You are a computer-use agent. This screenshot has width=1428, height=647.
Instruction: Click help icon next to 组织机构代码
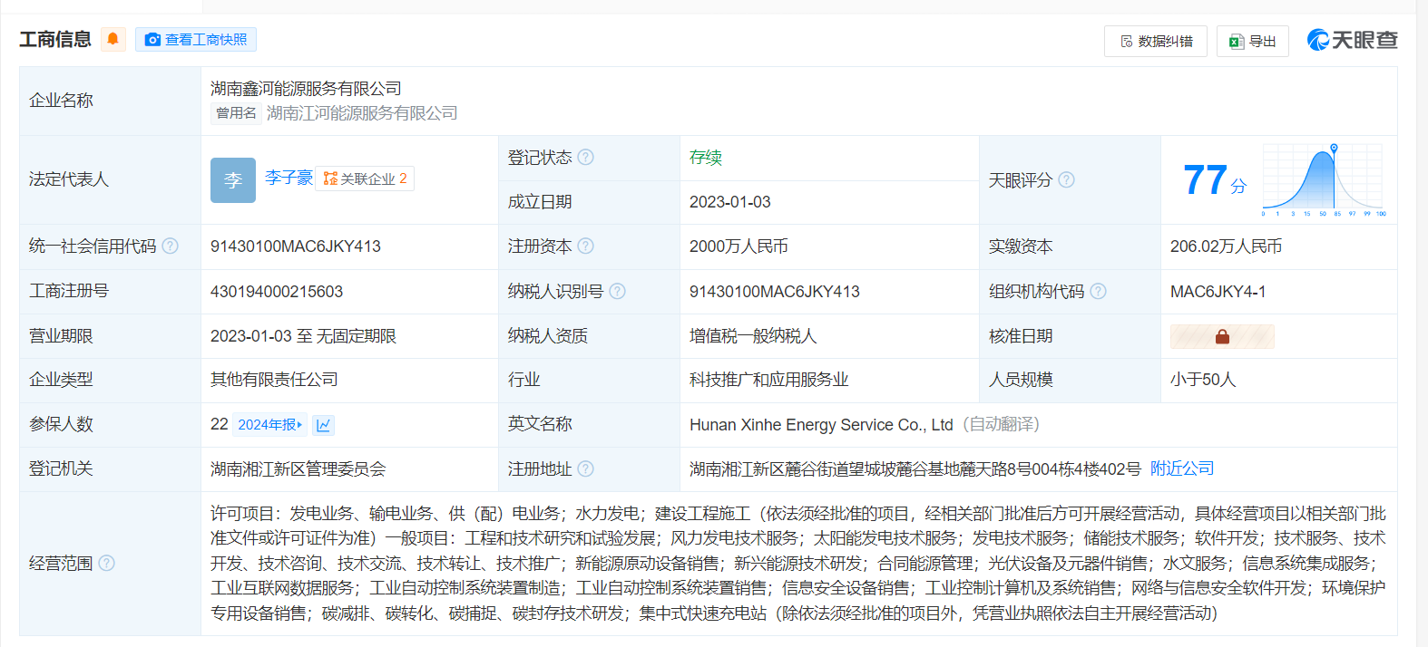tap(1098, 291)
